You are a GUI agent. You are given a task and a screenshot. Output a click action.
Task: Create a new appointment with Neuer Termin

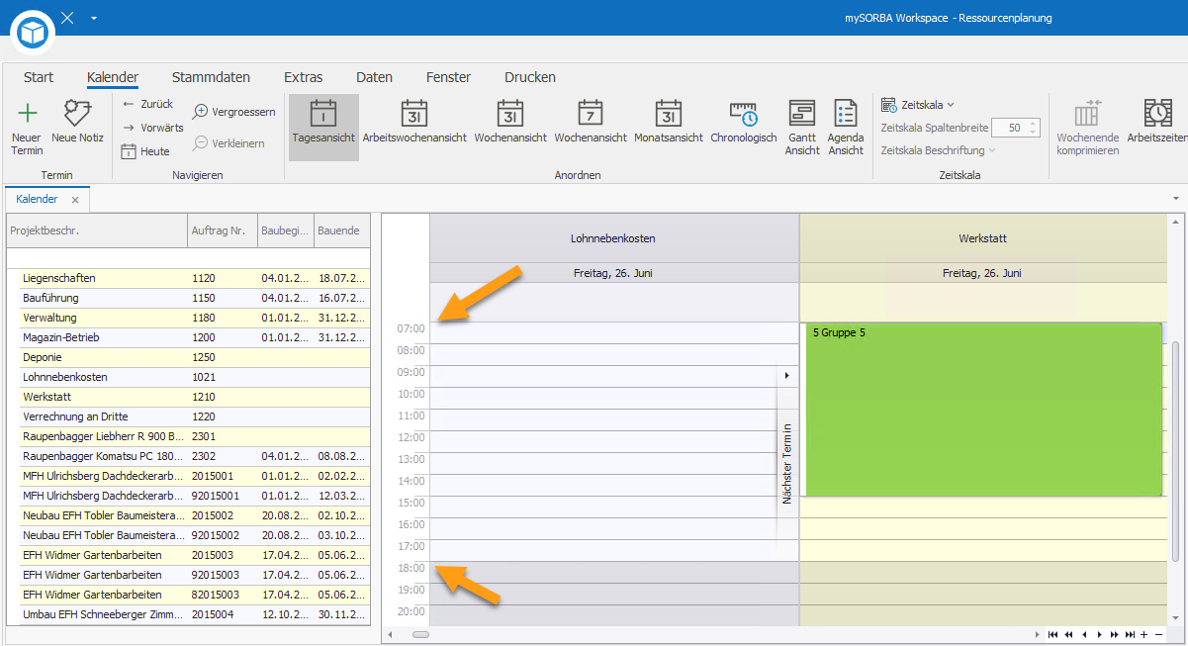pyautogui.click(x=28, y=128)
